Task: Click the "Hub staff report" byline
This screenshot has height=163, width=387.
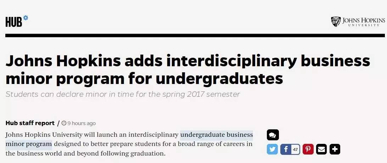Action: [30, 123]
